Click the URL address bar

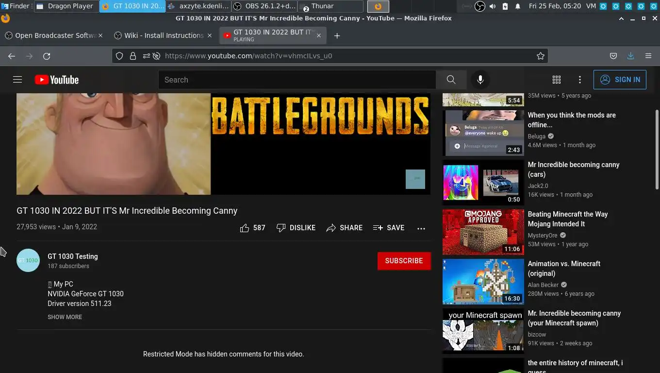pos(330,56)
